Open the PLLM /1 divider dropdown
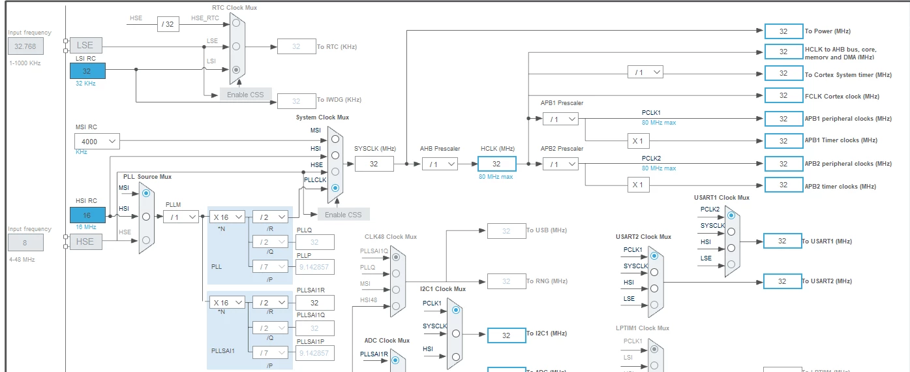Screen dimensions: 910x372 coord(181,217)
